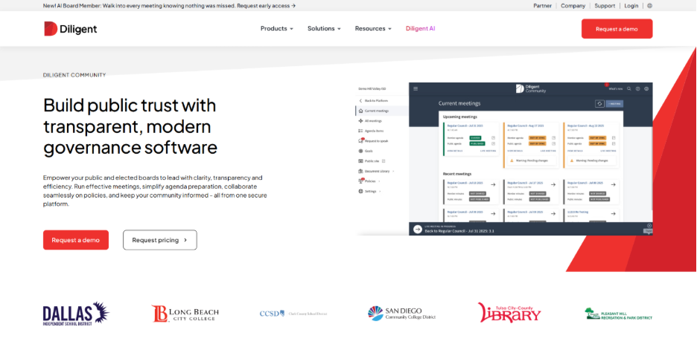The image size is (697, 344).
Task: Click the DILIGENT COMMUNITY label above headline
Action: (74, 75)
